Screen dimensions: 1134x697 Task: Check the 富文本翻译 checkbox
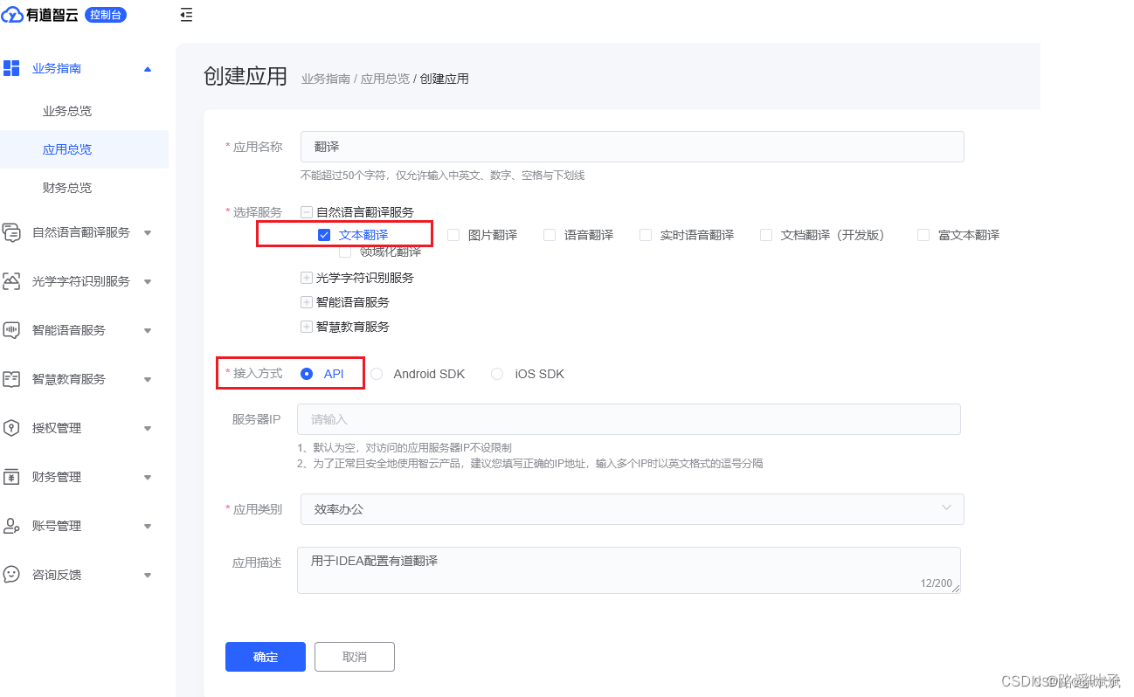click(x=923, y=235)
